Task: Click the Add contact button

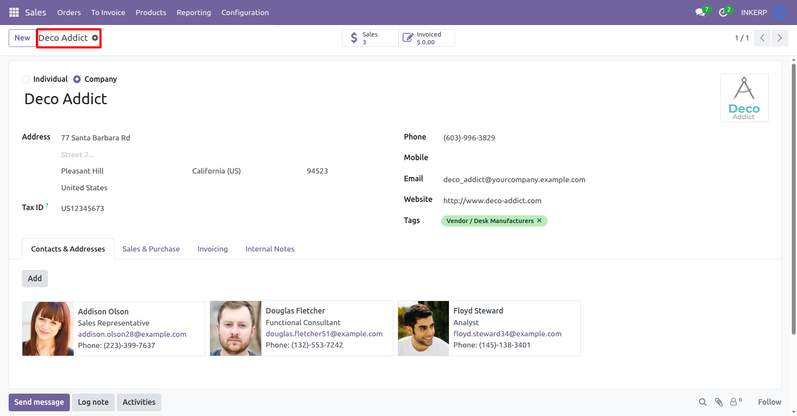Action: click(x=35, y=279)
